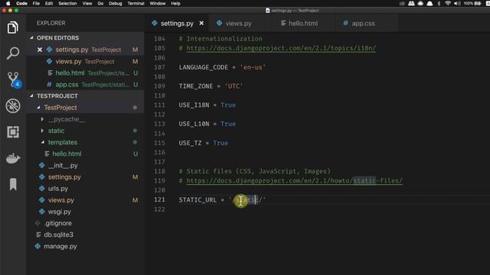Screen dimensions: 490x275
Task: Switch to the views.py tab
Action: pyautogui.click(x=238, y=24)
